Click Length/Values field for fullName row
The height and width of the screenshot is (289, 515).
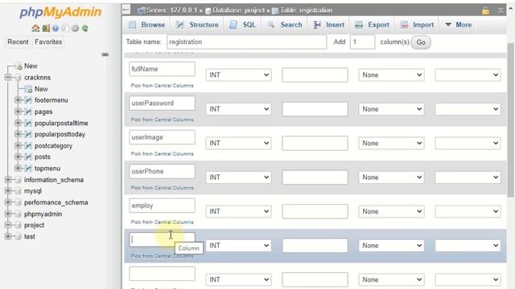[315, 75]
